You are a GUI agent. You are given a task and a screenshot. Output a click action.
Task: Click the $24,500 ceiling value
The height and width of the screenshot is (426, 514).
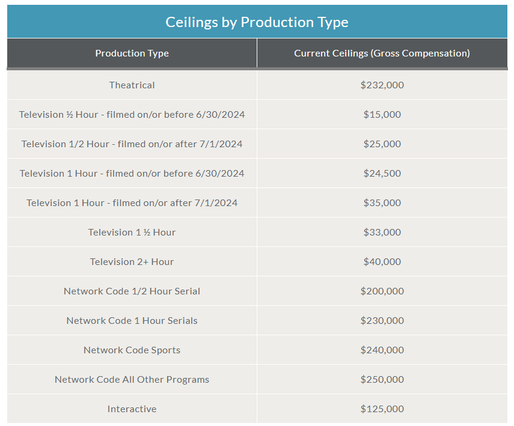point(382,174)
